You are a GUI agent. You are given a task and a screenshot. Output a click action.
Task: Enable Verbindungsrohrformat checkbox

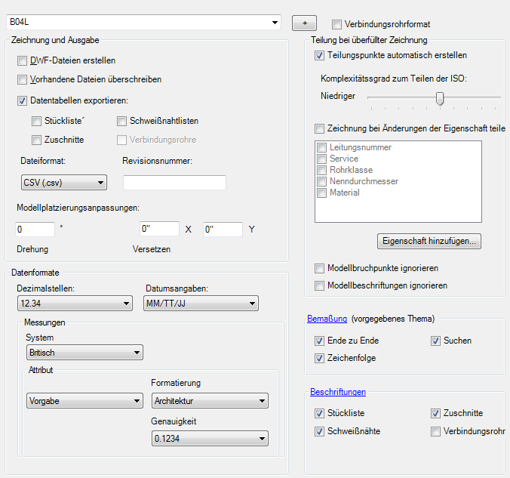[x=336, y=25]
